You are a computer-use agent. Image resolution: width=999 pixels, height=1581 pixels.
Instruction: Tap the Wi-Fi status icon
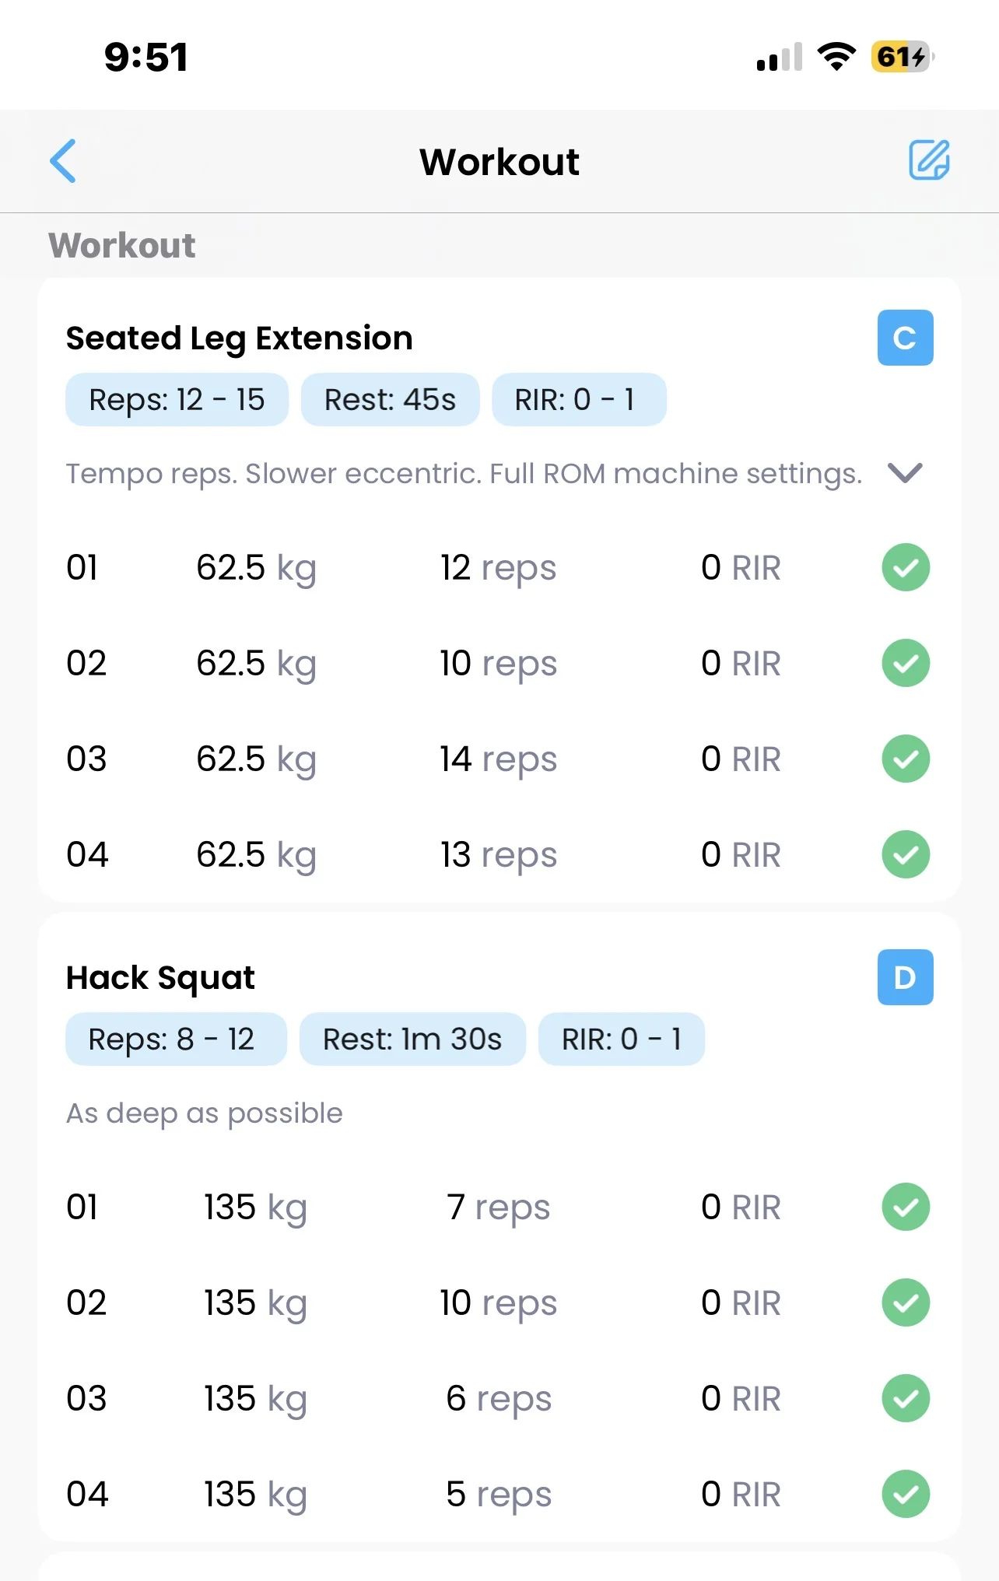click(x=836, y=57)
